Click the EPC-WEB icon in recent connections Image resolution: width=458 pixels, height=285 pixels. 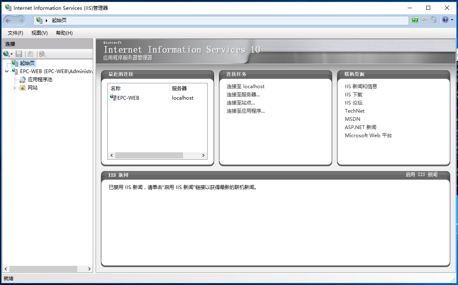113,98
